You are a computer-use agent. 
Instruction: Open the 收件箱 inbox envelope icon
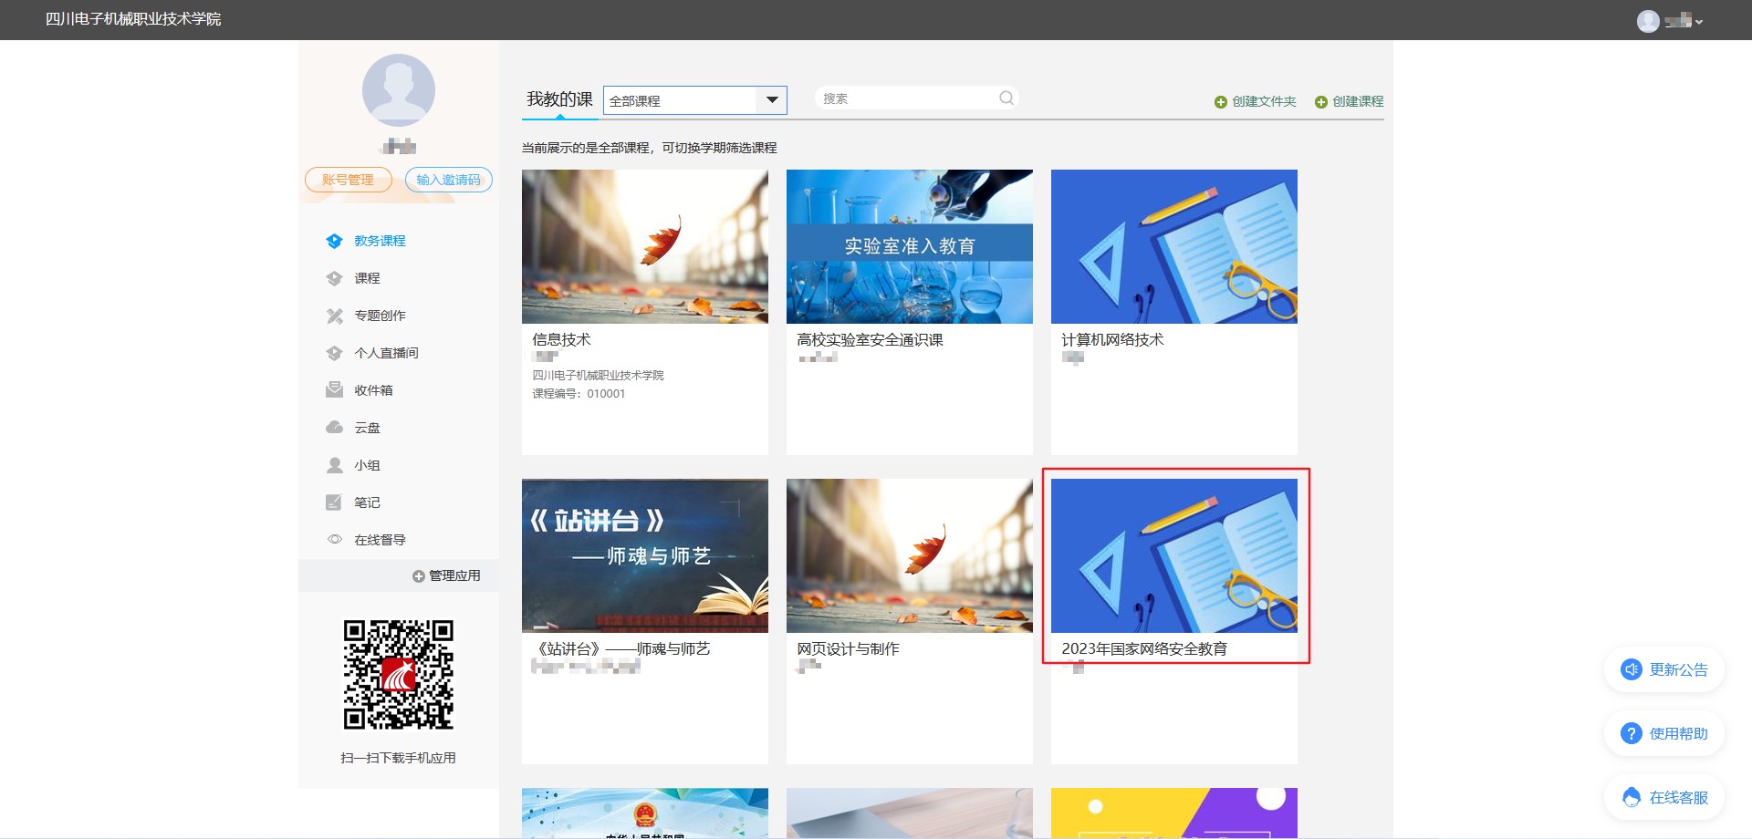point(334,390)
